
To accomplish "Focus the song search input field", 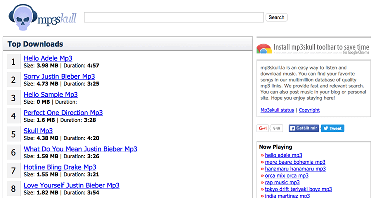I will 174,17.
